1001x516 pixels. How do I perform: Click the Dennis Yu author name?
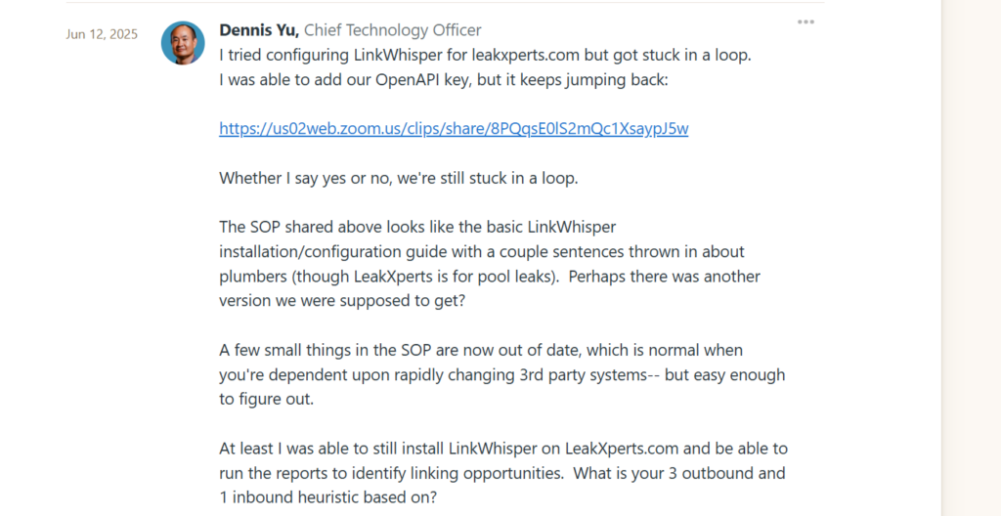(x=258, y=30)
